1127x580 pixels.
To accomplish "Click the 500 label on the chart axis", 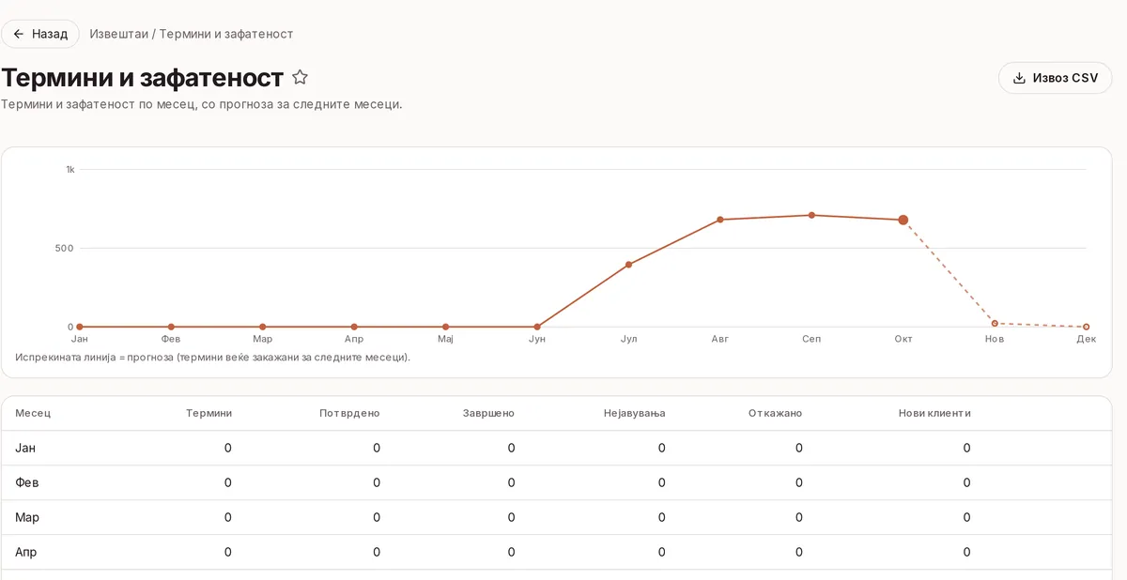I will pos(66,249).
